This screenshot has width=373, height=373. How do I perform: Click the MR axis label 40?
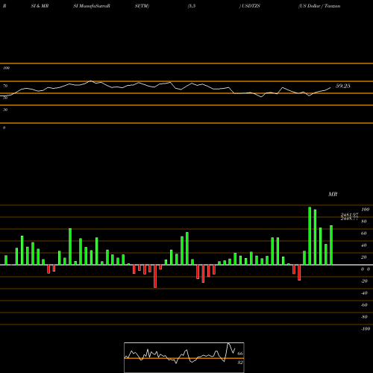point(364,245)
